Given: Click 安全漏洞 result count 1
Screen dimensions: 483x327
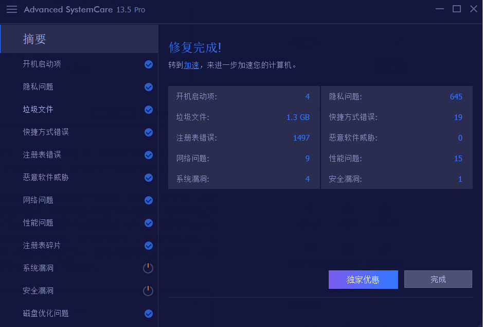Looking at the screenshot, I should point(460,179).
